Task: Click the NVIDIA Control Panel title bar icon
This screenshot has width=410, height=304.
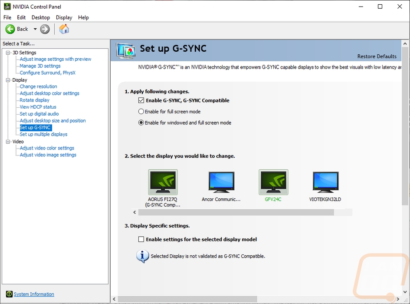Action: point(7,6)
